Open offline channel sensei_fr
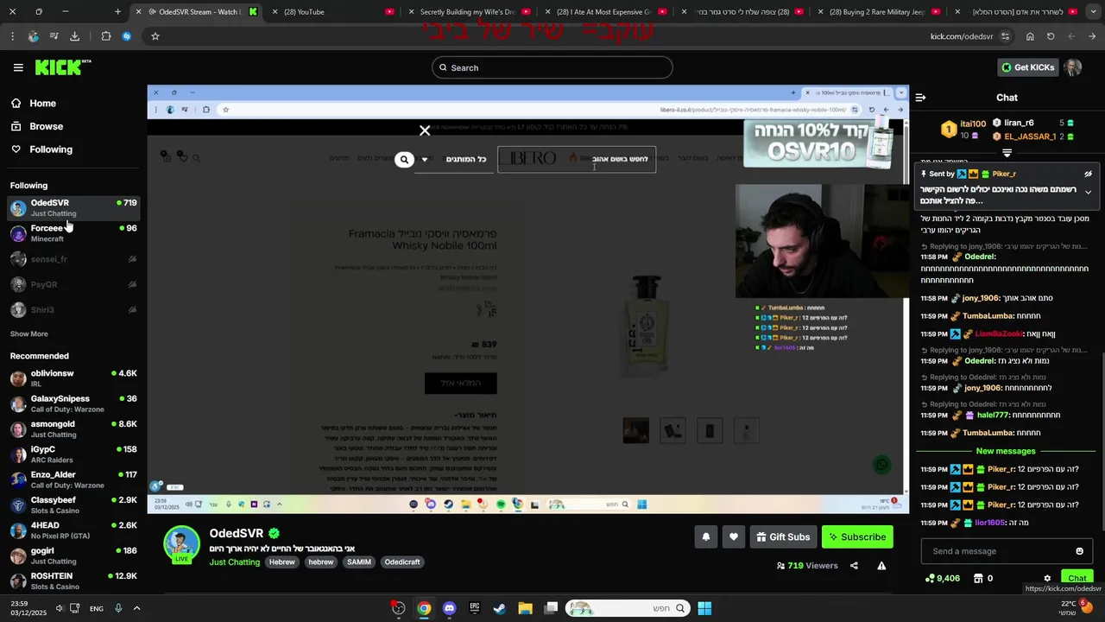The height and width of the screenshot is (622, 1105). point(73,259)
